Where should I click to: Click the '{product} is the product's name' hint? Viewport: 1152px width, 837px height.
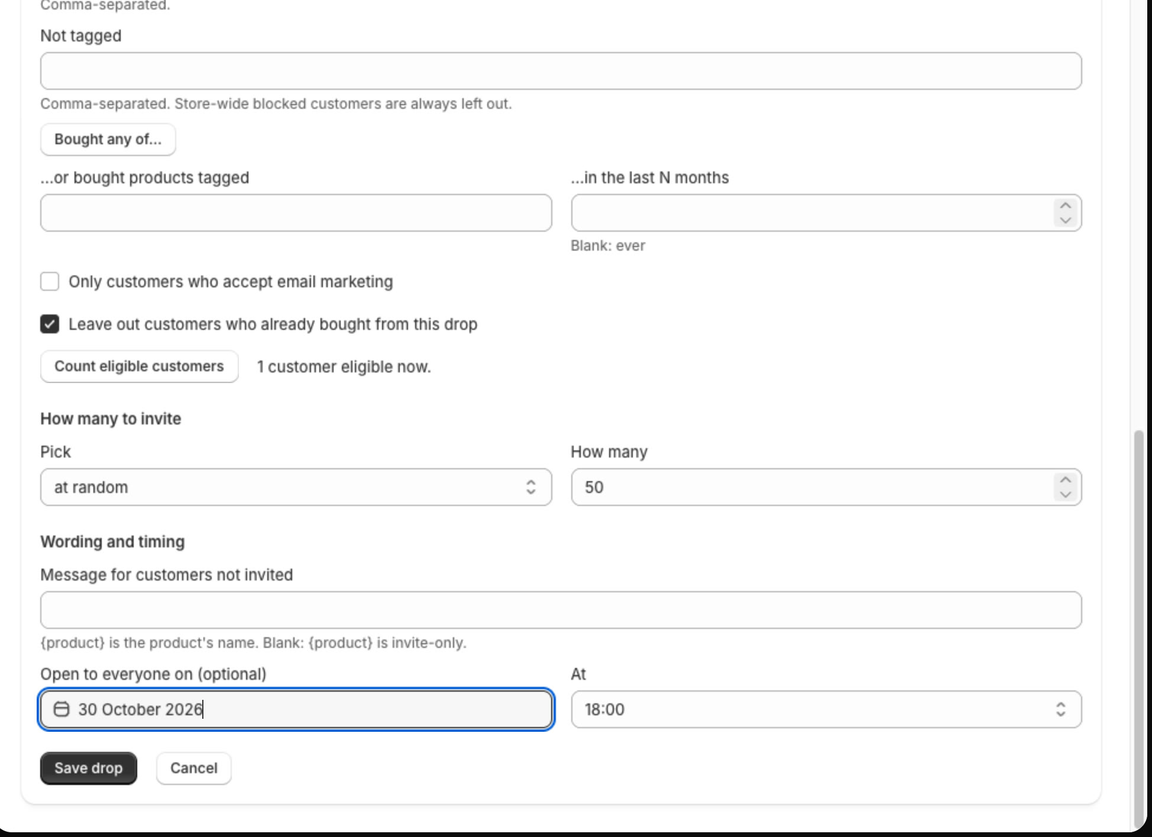tap(253, 643)
